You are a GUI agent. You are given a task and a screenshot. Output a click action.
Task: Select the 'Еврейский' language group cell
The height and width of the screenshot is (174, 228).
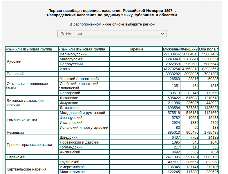coord(16,157)
